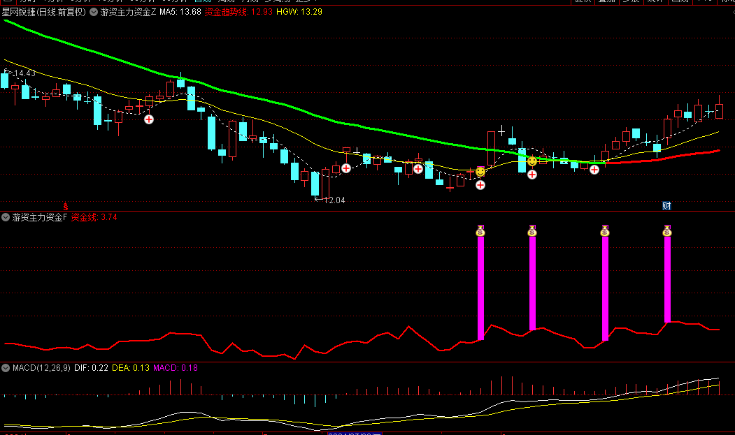Select the rightmost magenta fund signal bar
This screenshot has height=435, width=735.
(x=667, y=279)
